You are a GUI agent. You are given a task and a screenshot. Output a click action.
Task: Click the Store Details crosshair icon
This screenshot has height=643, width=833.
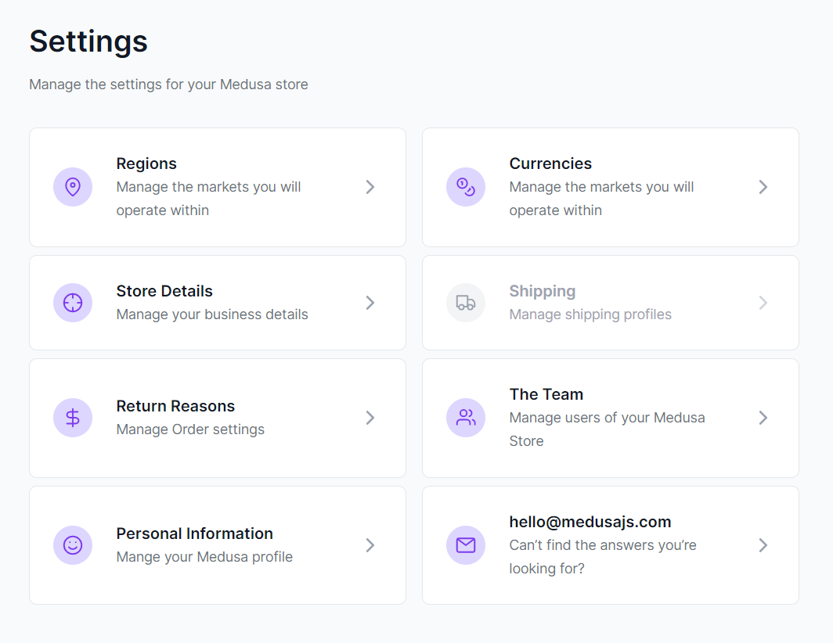point(73,303)
